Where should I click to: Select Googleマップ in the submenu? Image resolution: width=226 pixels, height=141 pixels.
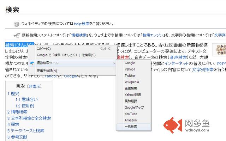(x=134, y=108)
